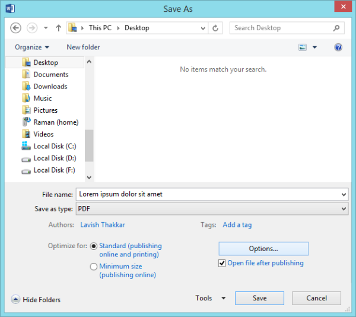Click the Lavish Thakkar author link
This screenshot has width=356, height=317.
(x=103, y=225)
